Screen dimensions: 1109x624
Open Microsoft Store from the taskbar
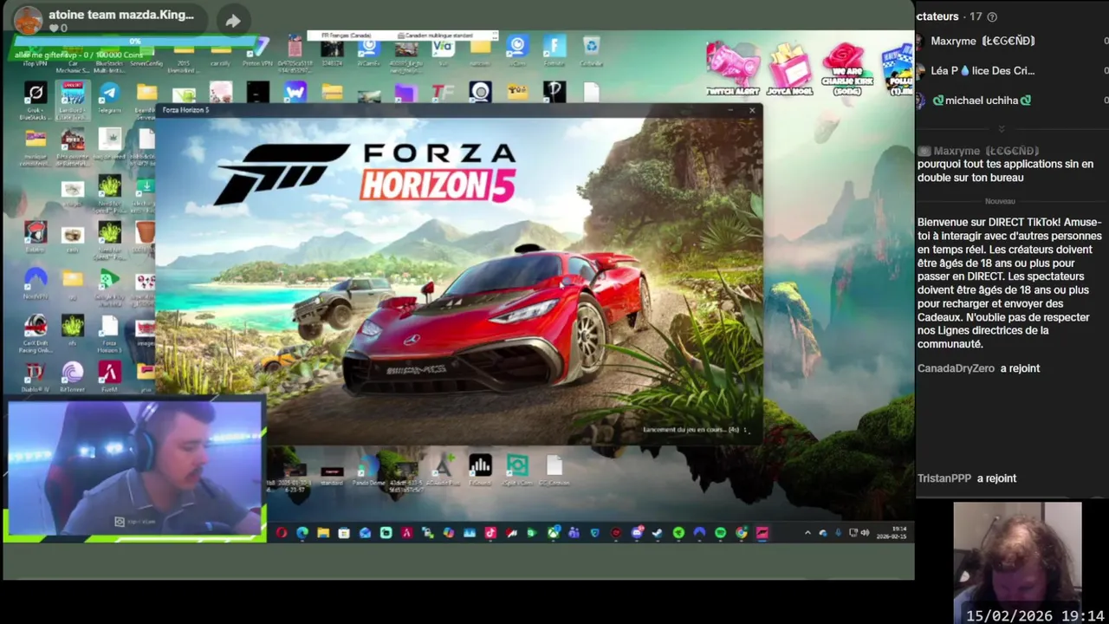click(344, 533)
